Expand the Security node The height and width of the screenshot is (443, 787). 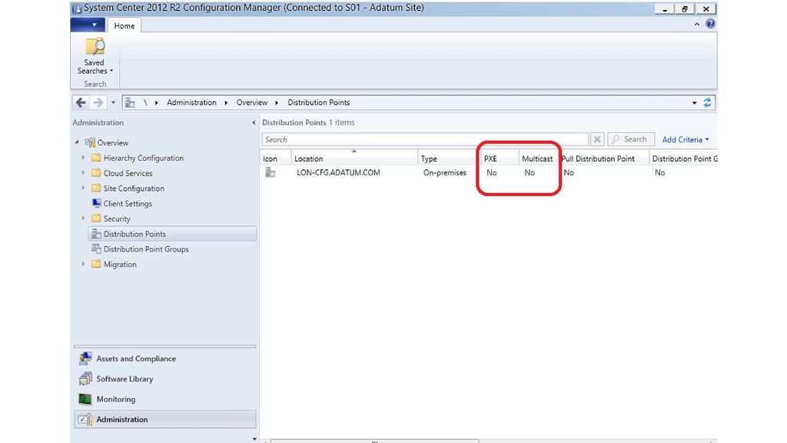83,218
